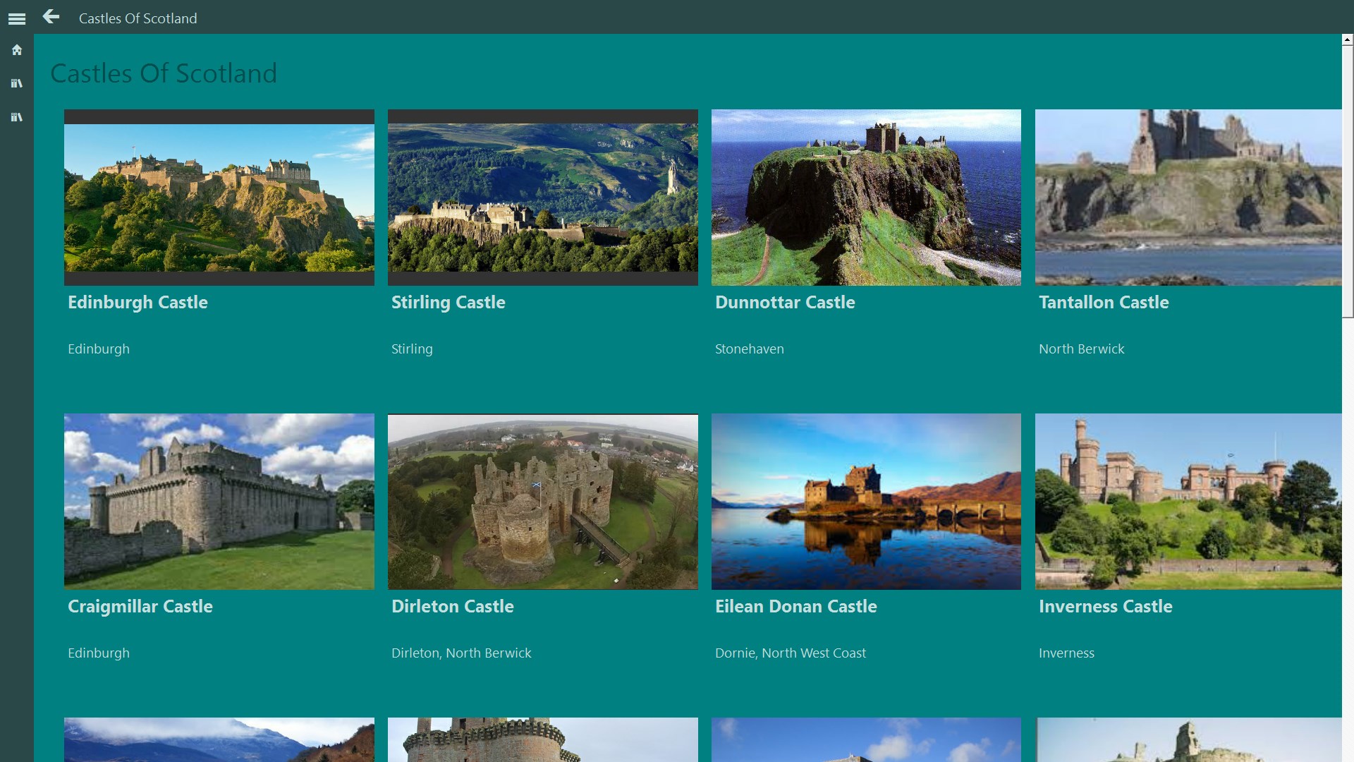Open the second library icon in the sidebar
1354x762 pixels.
tap(16, 116)
